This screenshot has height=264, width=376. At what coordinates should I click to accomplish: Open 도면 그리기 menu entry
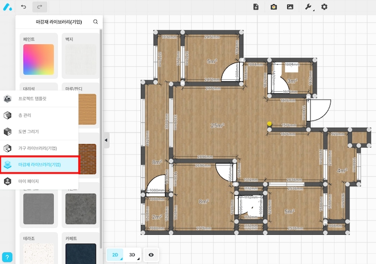[39, 131]
